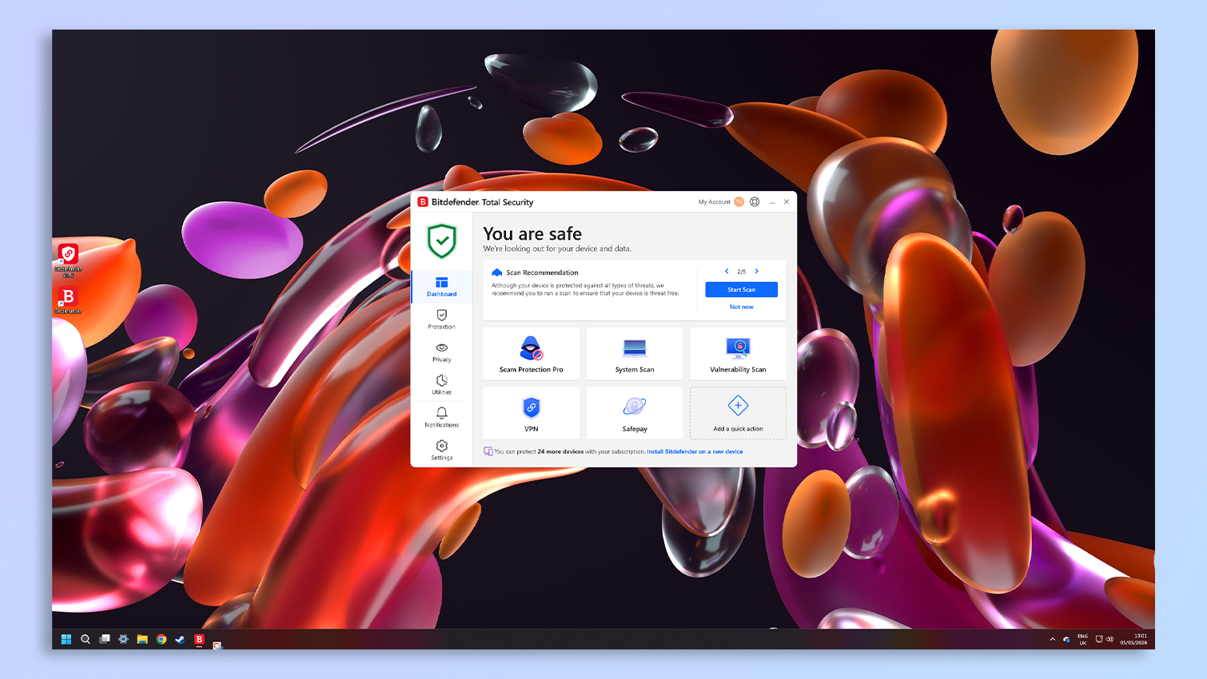The image size is (1207, 679).
Task: Click the 'Scan Recommendation' title text
Action: (x=542, y=272)
